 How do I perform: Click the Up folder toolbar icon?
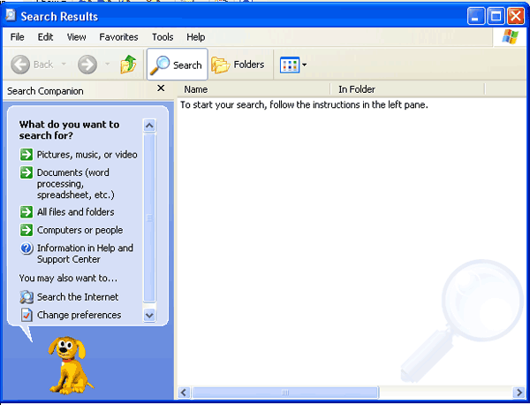pos(129,65)
